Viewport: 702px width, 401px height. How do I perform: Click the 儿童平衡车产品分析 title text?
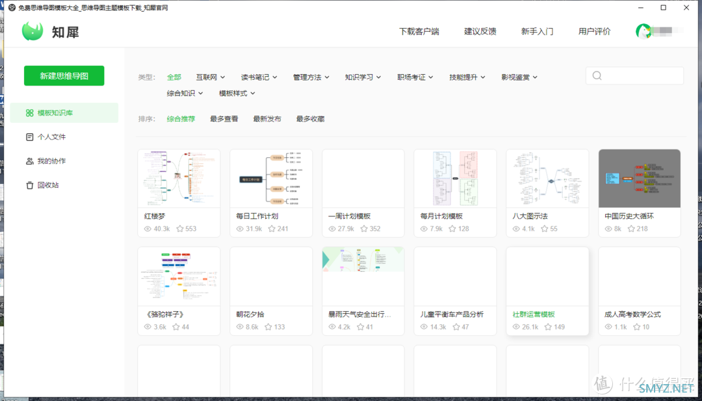coord(452,314)
